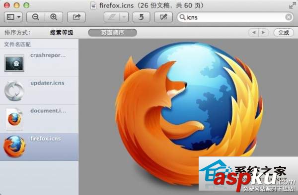
Task: Open the sidebar view menu button
Action: (13, 17)
